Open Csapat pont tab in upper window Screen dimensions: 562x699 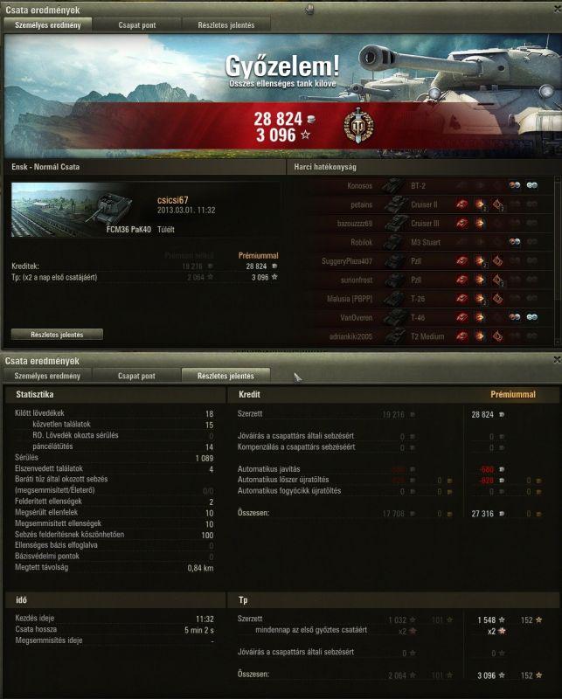tap(137, 25)
